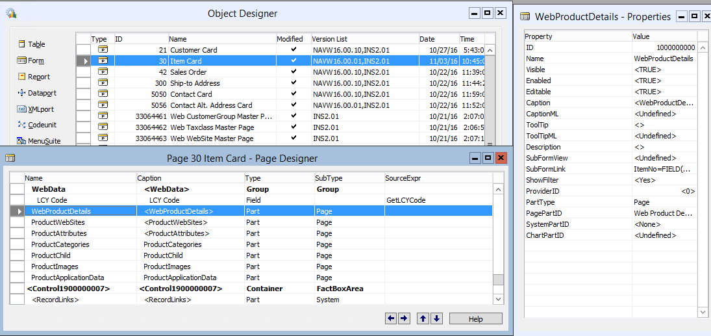Click the Table object type icon
Viewport: 711px width, 336px height.
tap(21, 44)
